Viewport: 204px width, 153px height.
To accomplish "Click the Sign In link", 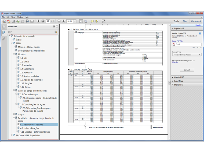I will [x=198, y=25].
